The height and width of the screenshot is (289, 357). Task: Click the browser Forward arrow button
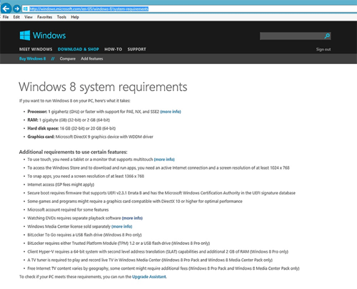click(x=16, y=9)
